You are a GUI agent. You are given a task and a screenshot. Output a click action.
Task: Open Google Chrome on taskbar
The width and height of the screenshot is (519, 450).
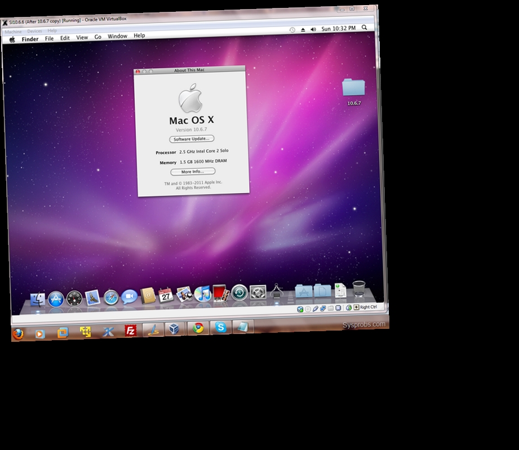point(198,328)
